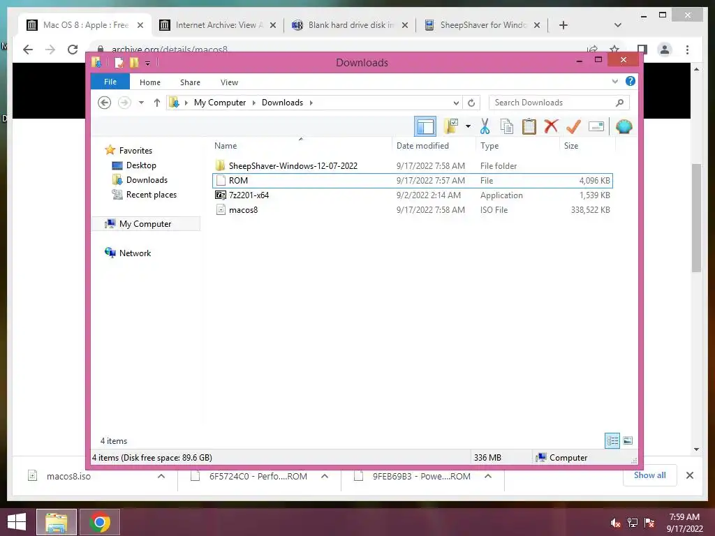Click the shell settings icon
Viewport: 715px width, 536px height.
(624, 126)
